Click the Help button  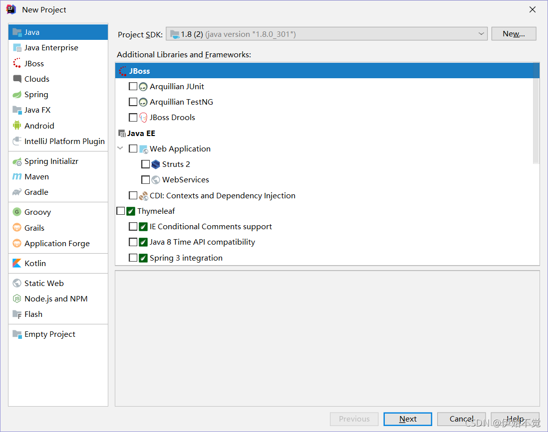coord(515,419)
